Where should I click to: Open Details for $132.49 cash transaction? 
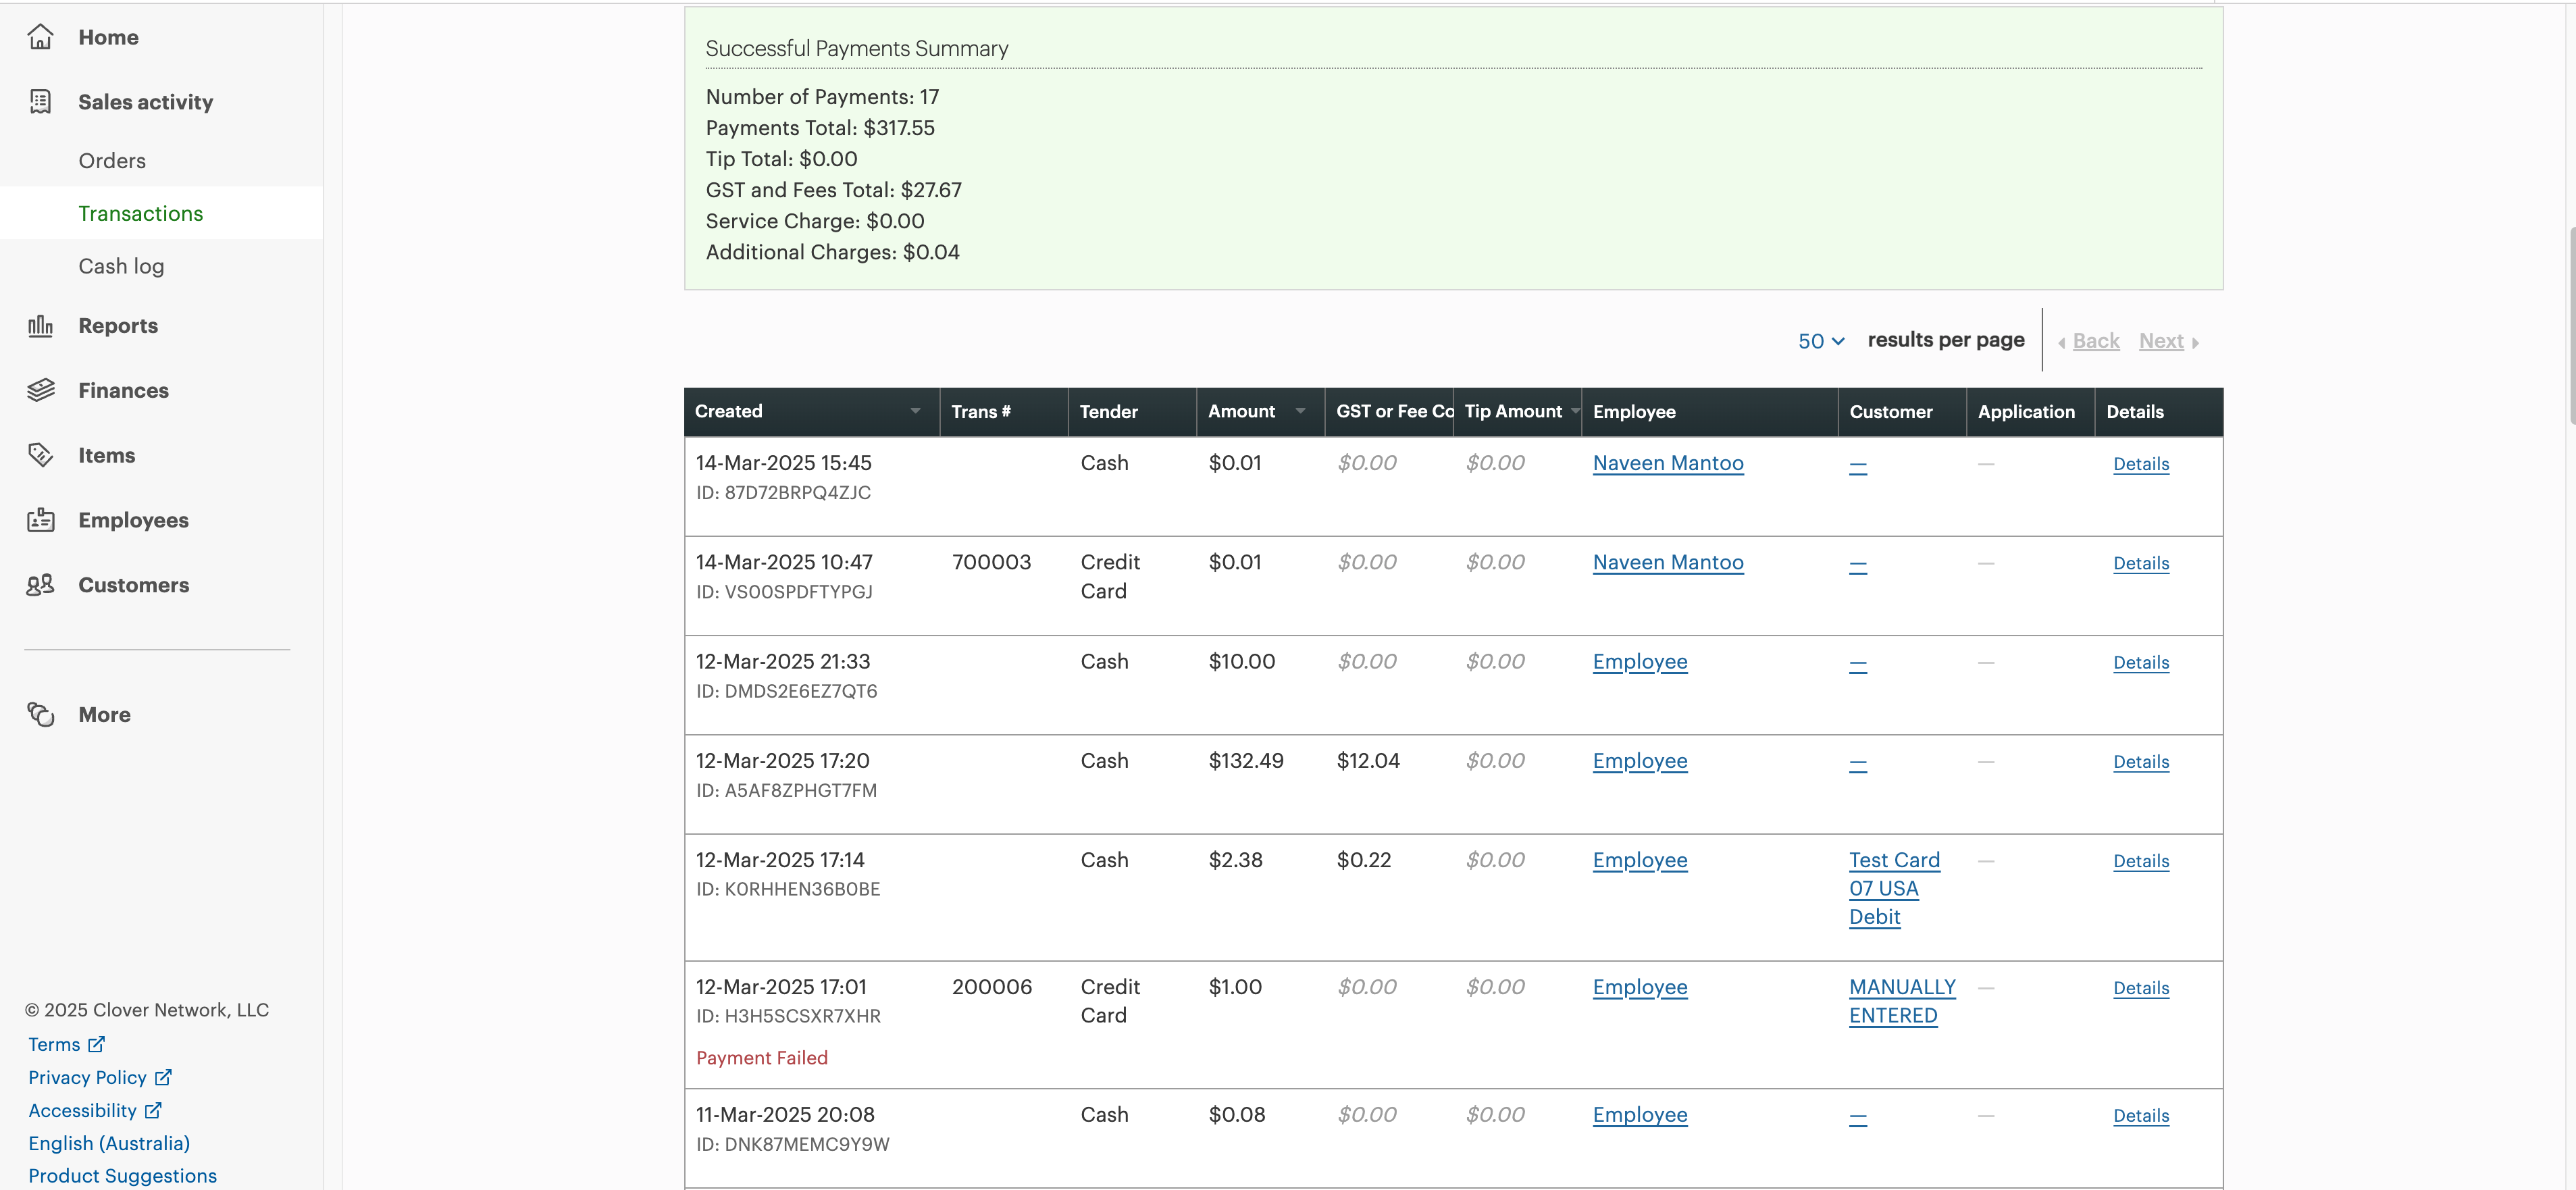click(2140, 762)
